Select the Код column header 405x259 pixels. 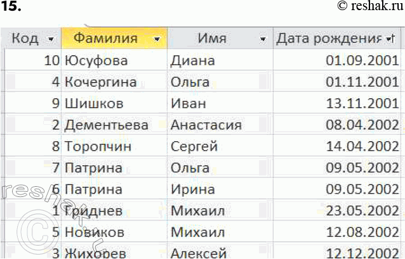[x=25, y=39]
